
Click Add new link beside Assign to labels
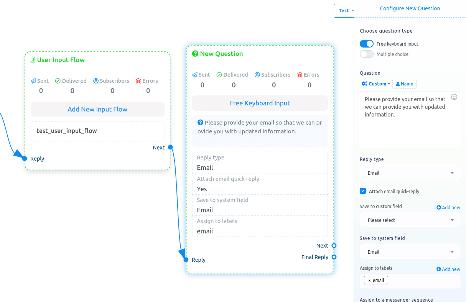448,269
